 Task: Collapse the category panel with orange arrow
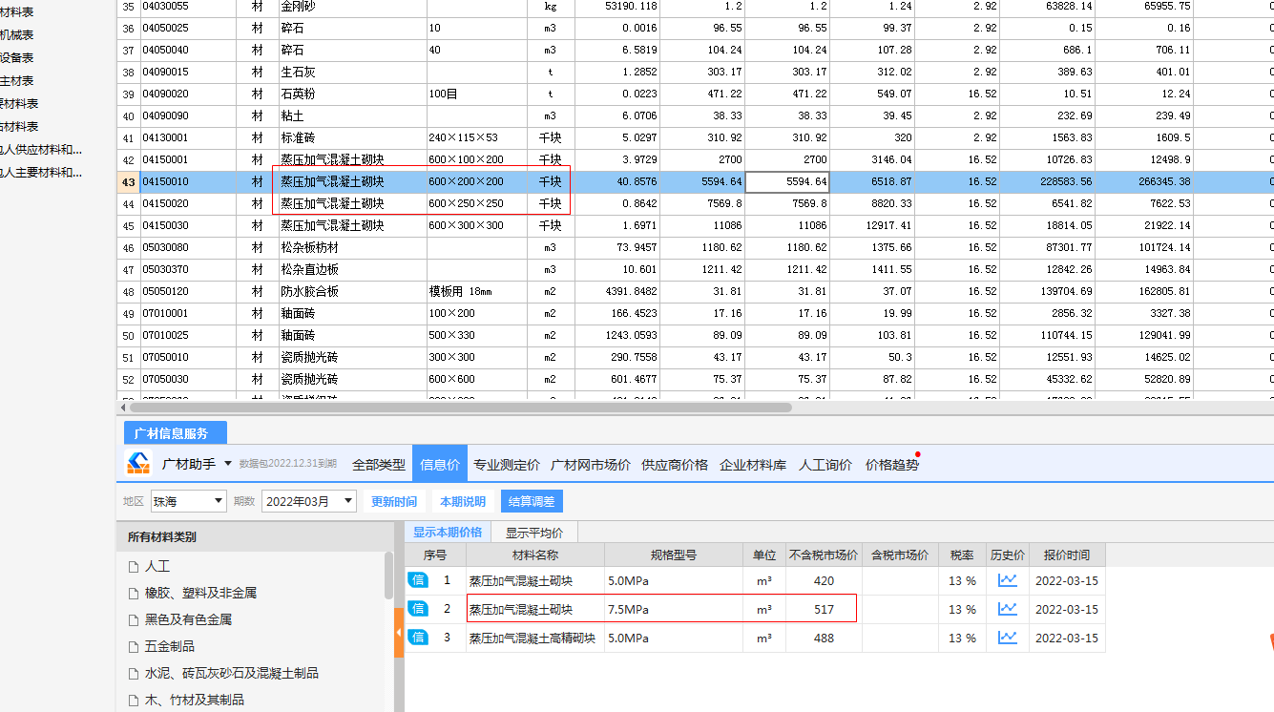(x=399, y=635)
